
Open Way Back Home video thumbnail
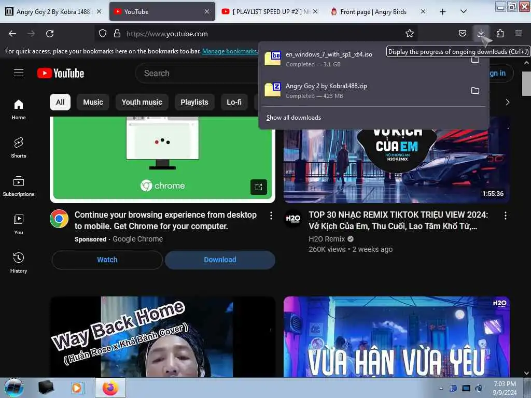point(162,337)
